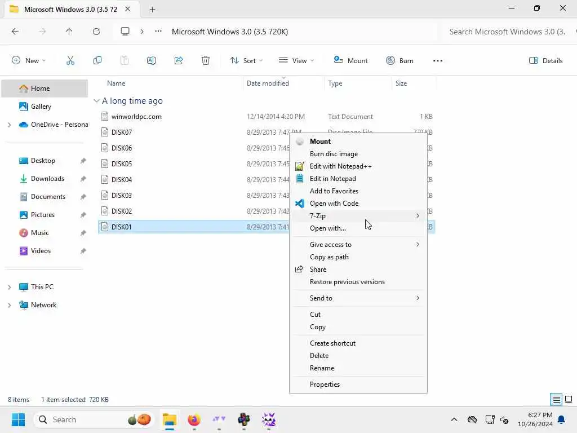This screenshot has width=577, height=433.
Task: Click the Cut scissors icon in toolbar
Action: point(70,61)
